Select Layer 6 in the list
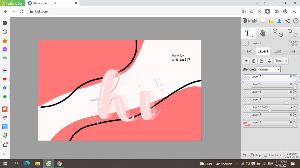This screenshot has height=168, width=300. coord(270,86)
